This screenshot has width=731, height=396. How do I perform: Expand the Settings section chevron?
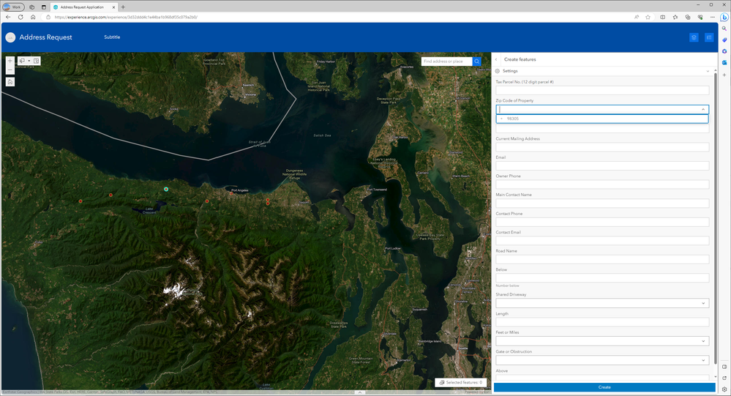(708, 71)
